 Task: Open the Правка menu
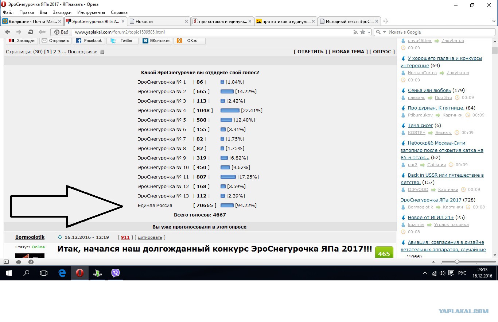pos(27,12)
